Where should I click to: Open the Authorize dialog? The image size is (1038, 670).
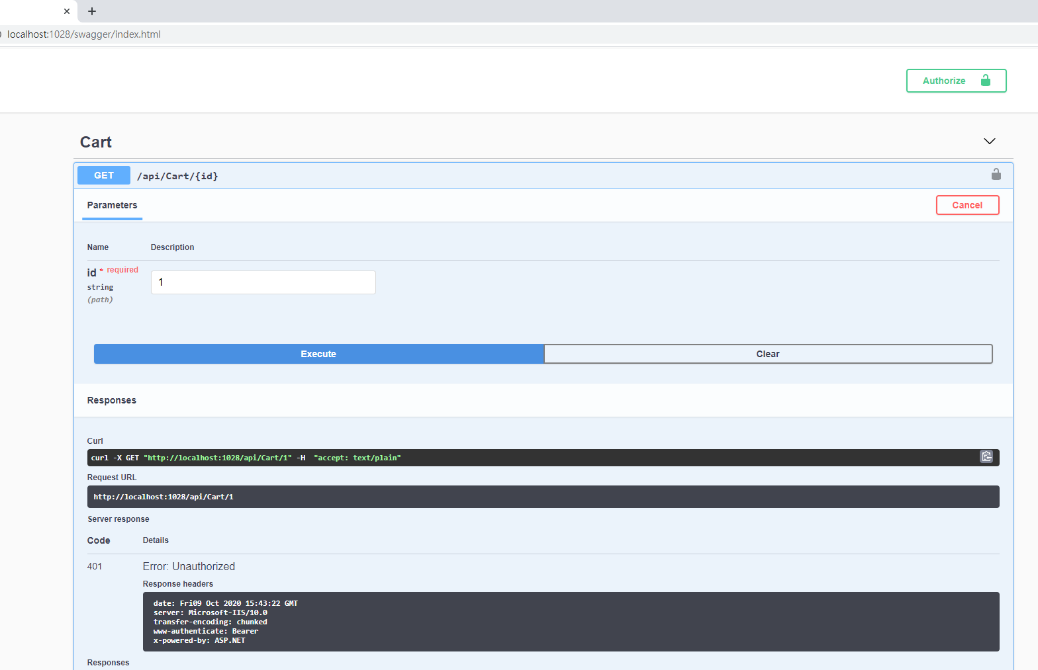click(956, 81)
